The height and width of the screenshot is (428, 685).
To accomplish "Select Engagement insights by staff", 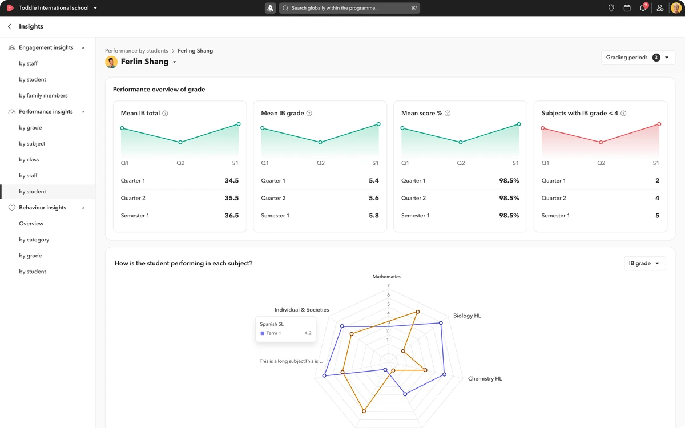I will [x=28, y=63].
